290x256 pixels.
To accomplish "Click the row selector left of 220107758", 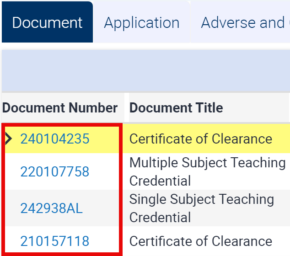I will [9, 172].
